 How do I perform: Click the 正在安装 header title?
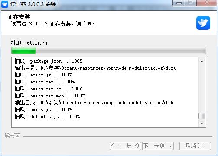[x=19, y=17]
